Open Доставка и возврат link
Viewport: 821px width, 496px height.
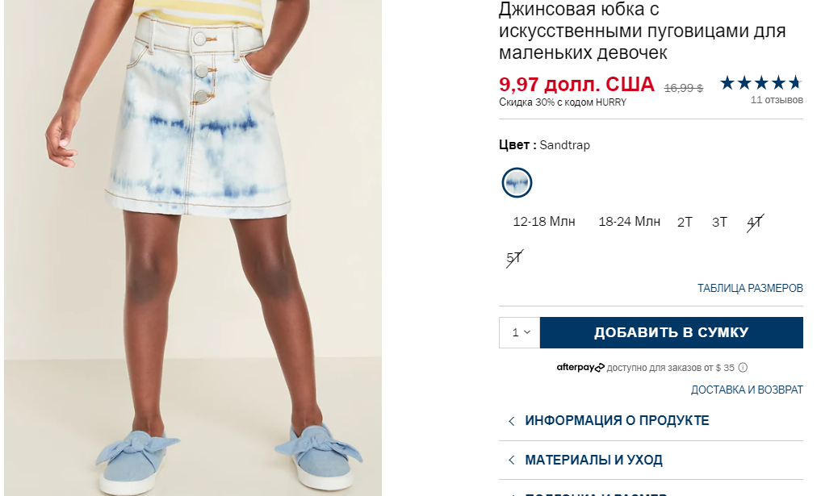click(x=747, y=390)
